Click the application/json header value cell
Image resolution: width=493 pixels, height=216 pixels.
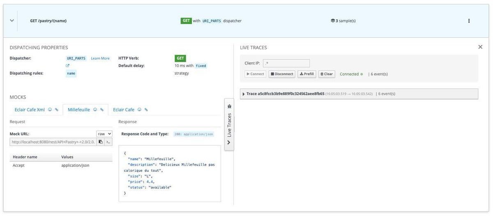75,165
